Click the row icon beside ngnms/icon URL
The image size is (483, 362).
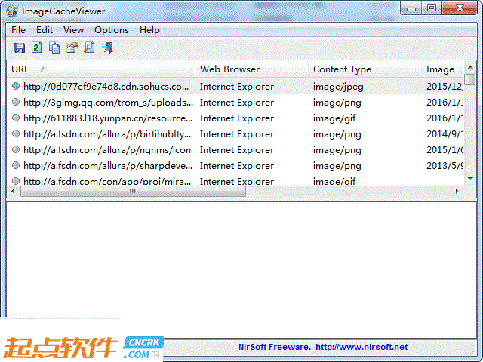pyautogui.click(x=16, y=149)
